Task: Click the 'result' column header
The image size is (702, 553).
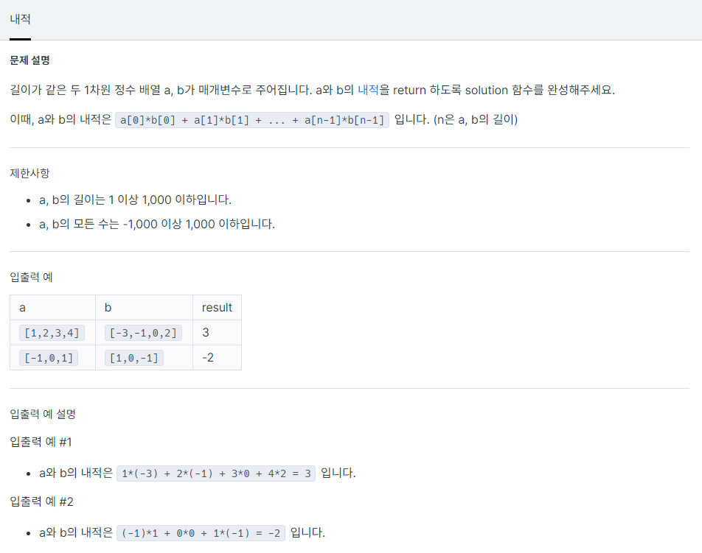Action: (x=217, y=308)
